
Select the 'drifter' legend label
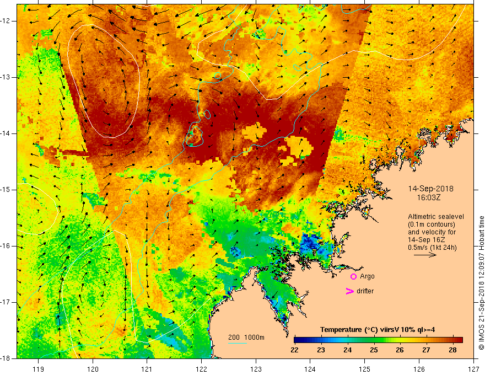click(365, 291)
